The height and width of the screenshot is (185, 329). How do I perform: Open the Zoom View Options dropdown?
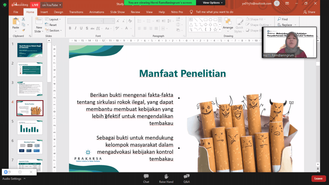[213, 3]
